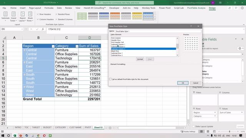Open the PivotTable Analyze tab
The image size is (246, 138).
pos(196,8)
